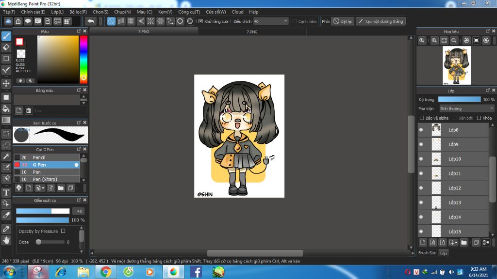Enable Khóa layer lock checkbox
The height and width of the screenshot is (279, 497).
pyautogui.click(x=479, y=118)
